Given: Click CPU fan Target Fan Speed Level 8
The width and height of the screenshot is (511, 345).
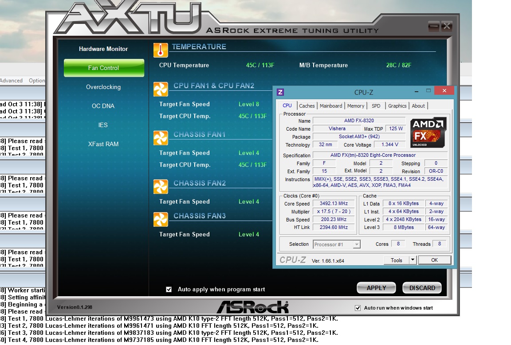Looking at the screenshot, I should 249,104.
